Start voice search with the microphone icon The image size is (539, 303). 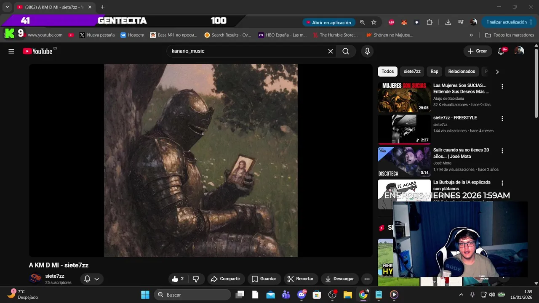(367, 51)
